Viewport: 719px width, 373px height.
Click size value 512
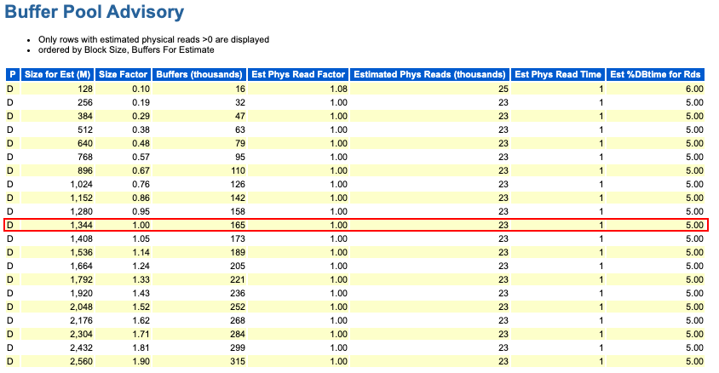(85, 129)
